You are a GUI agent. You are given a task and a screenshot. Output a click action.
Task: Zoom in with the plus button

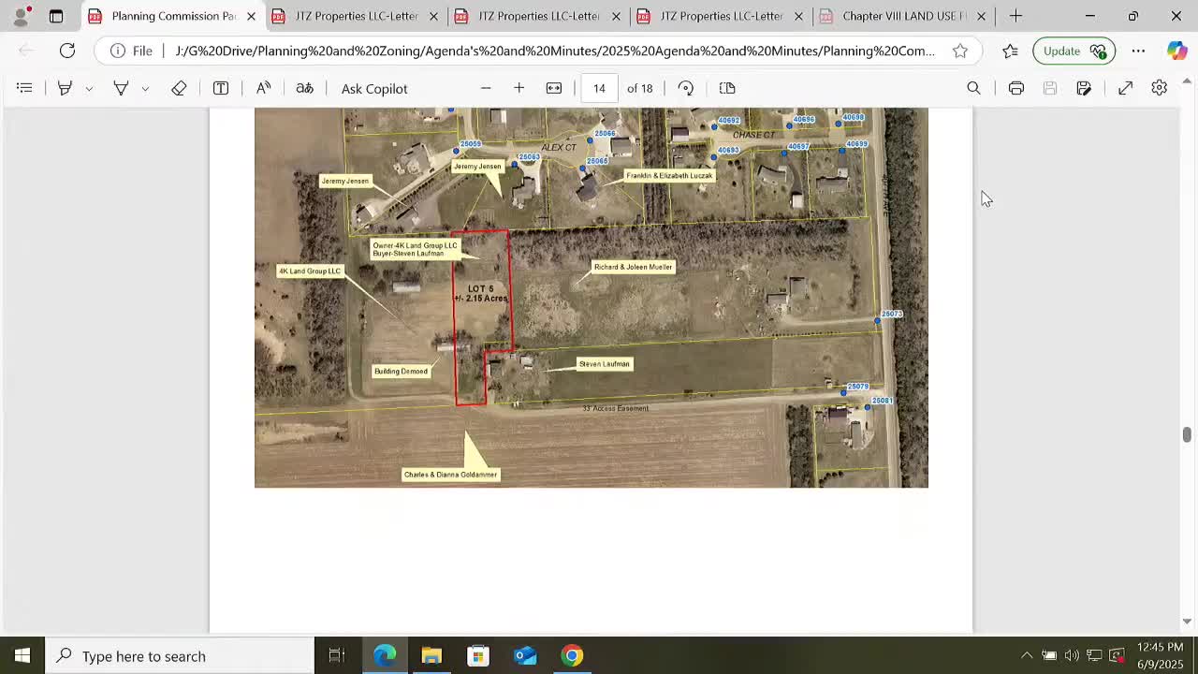click(x=519, y=88)
